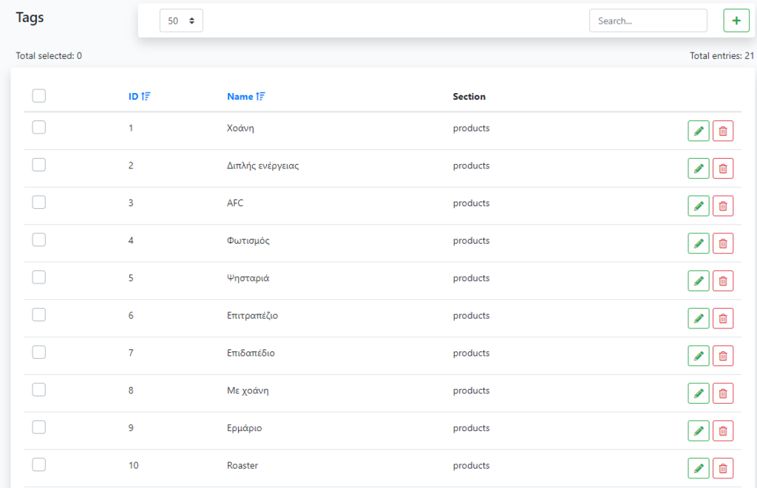Click the Section column header

469,97
